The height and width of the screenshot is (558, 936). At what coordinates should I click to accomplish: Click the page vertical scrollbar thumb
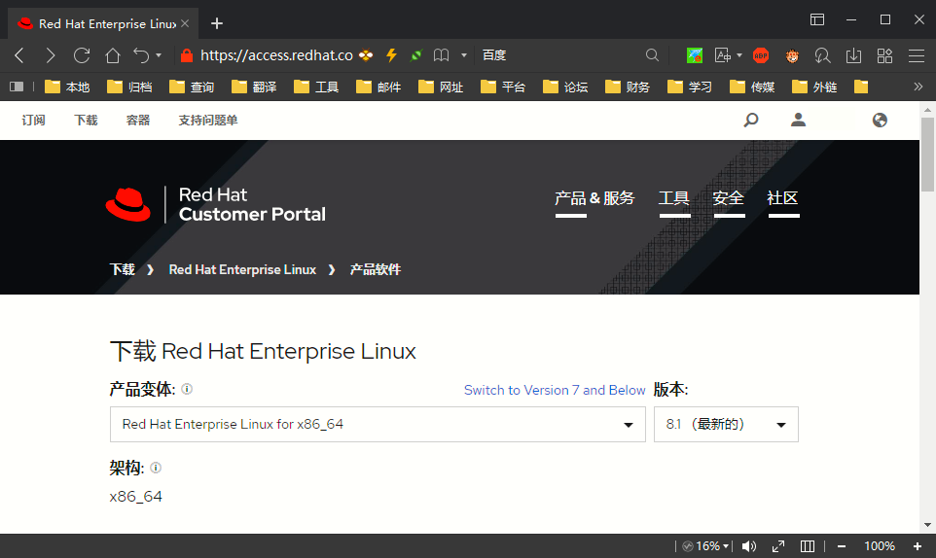pos(927,155)
